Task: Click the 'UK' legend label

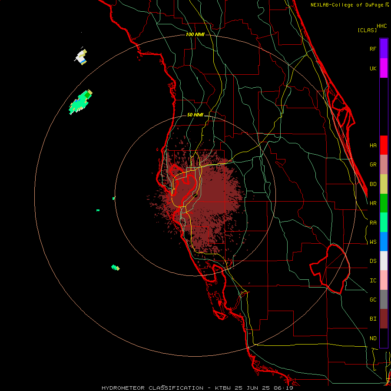Action: pyautogui.click(x=373, y=69)
